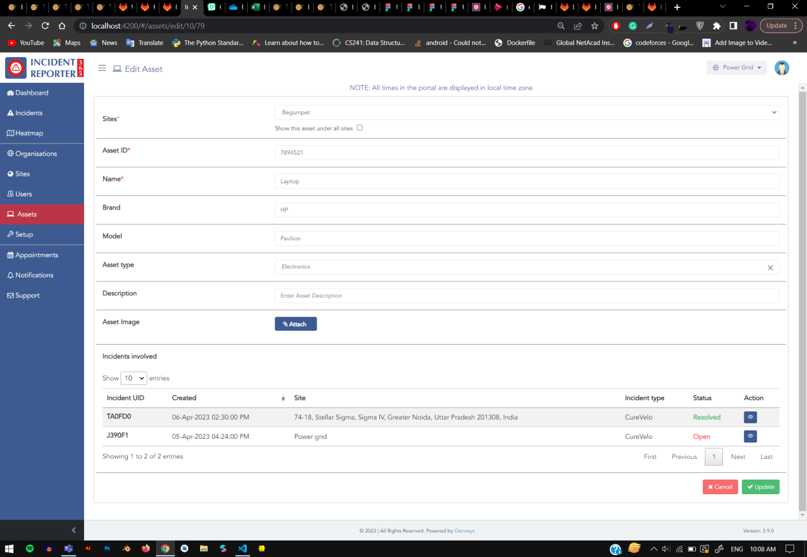Collapse the sidebar with the bottom arrow

[x=73, y=530]
